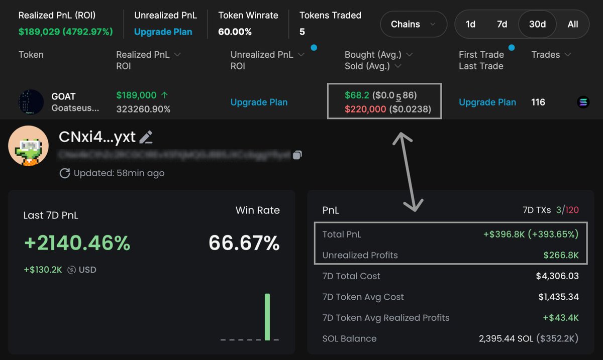Click Upgrade Plan in the GOAT row
Image resolution: width=603 pixels, height=360 pixels.
click(x=259, y=102)
